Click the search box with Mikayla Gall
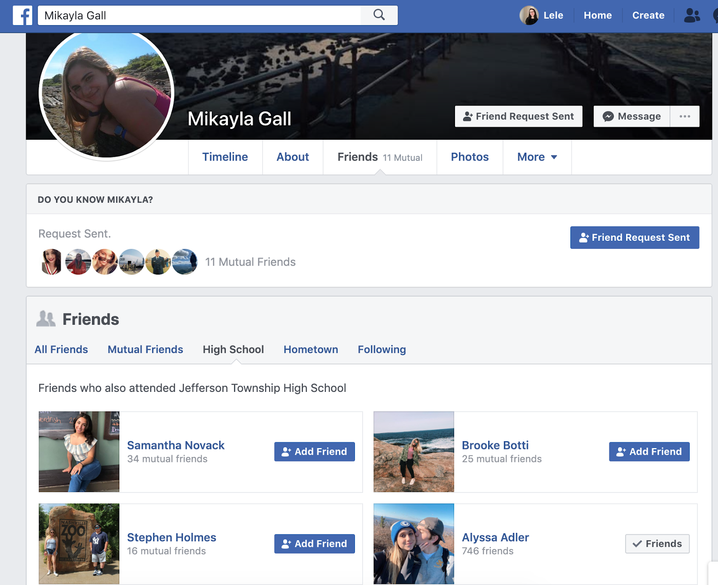Image resolution: width=718 pixels, height=585 pixels. coord(200,16)
